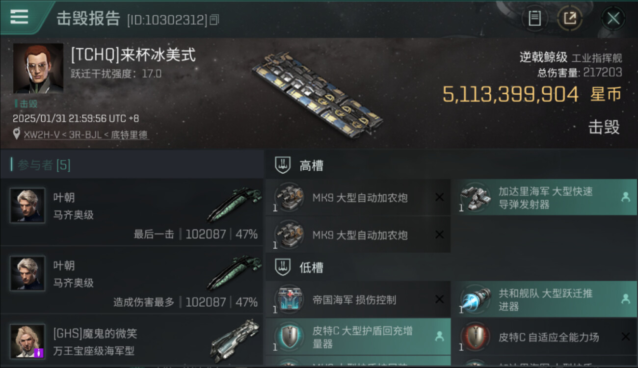Image resolution: width=638 pixels, height=368 pixels.
Task: Click the Caldari Navy missile launcher icon
Action: [x=475, y=197]
